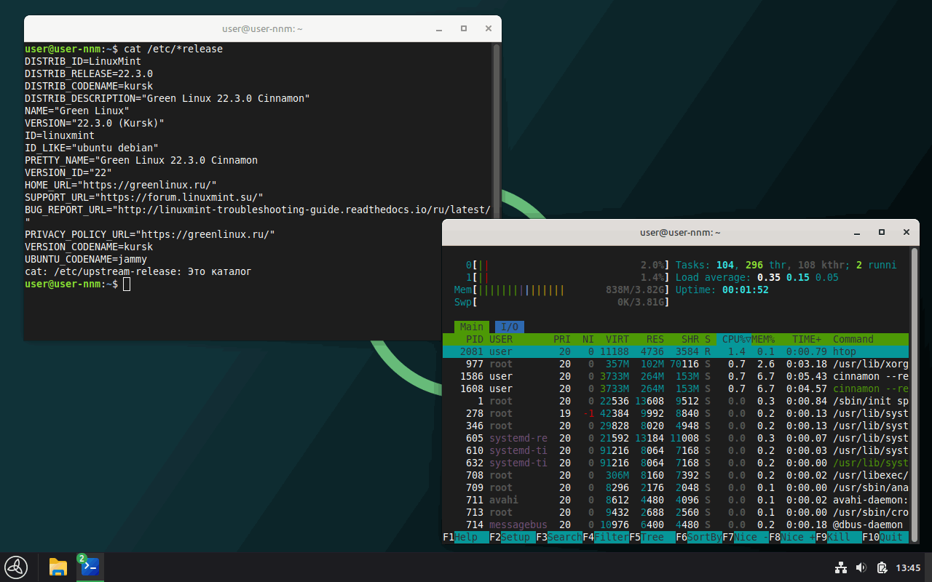Sort by CPU% column header
The image size is (932, 582).
(734, 339)
